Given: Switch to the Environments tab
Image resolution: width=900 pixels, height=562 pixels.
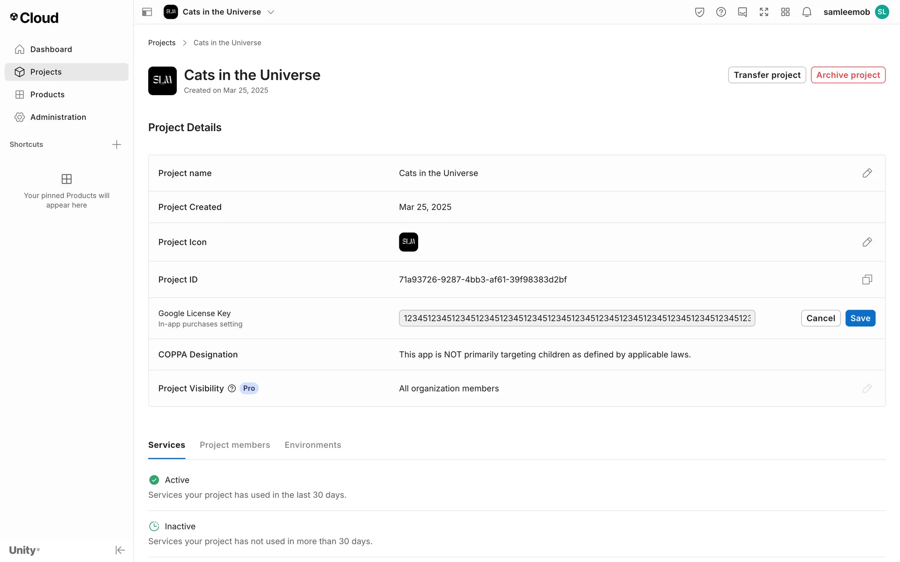Looking at the screenshot, I should point(313,445).
